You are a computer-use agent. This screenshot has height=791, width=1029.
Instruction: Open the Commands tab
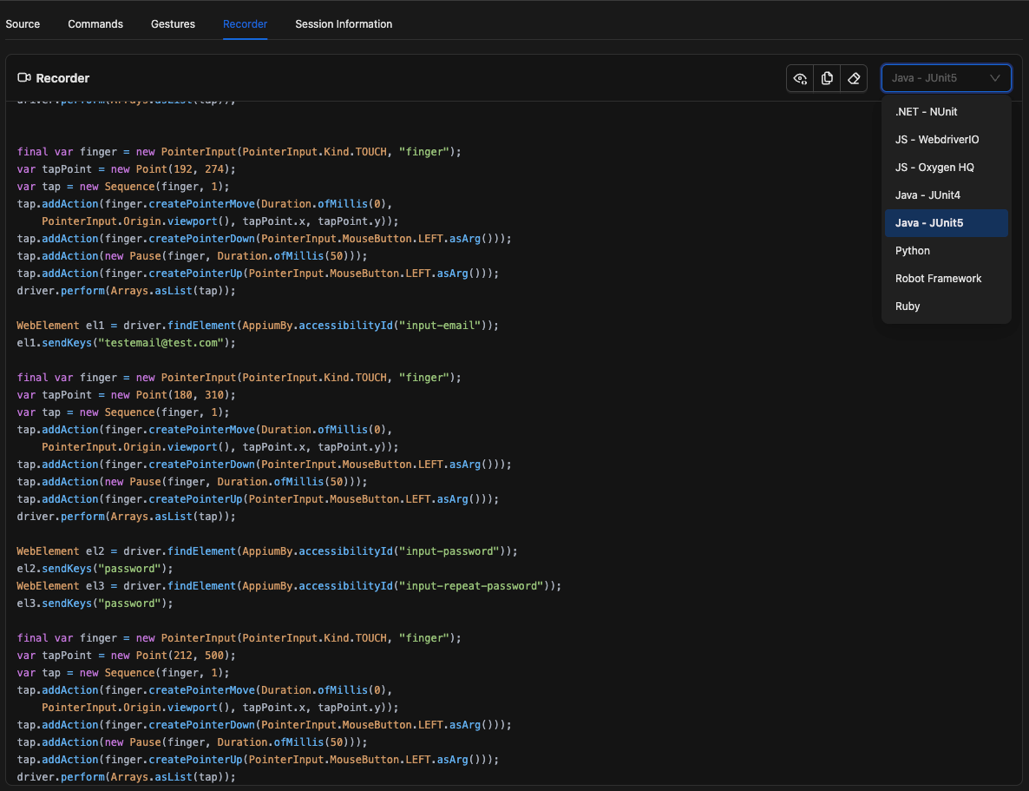coord(95,23)
